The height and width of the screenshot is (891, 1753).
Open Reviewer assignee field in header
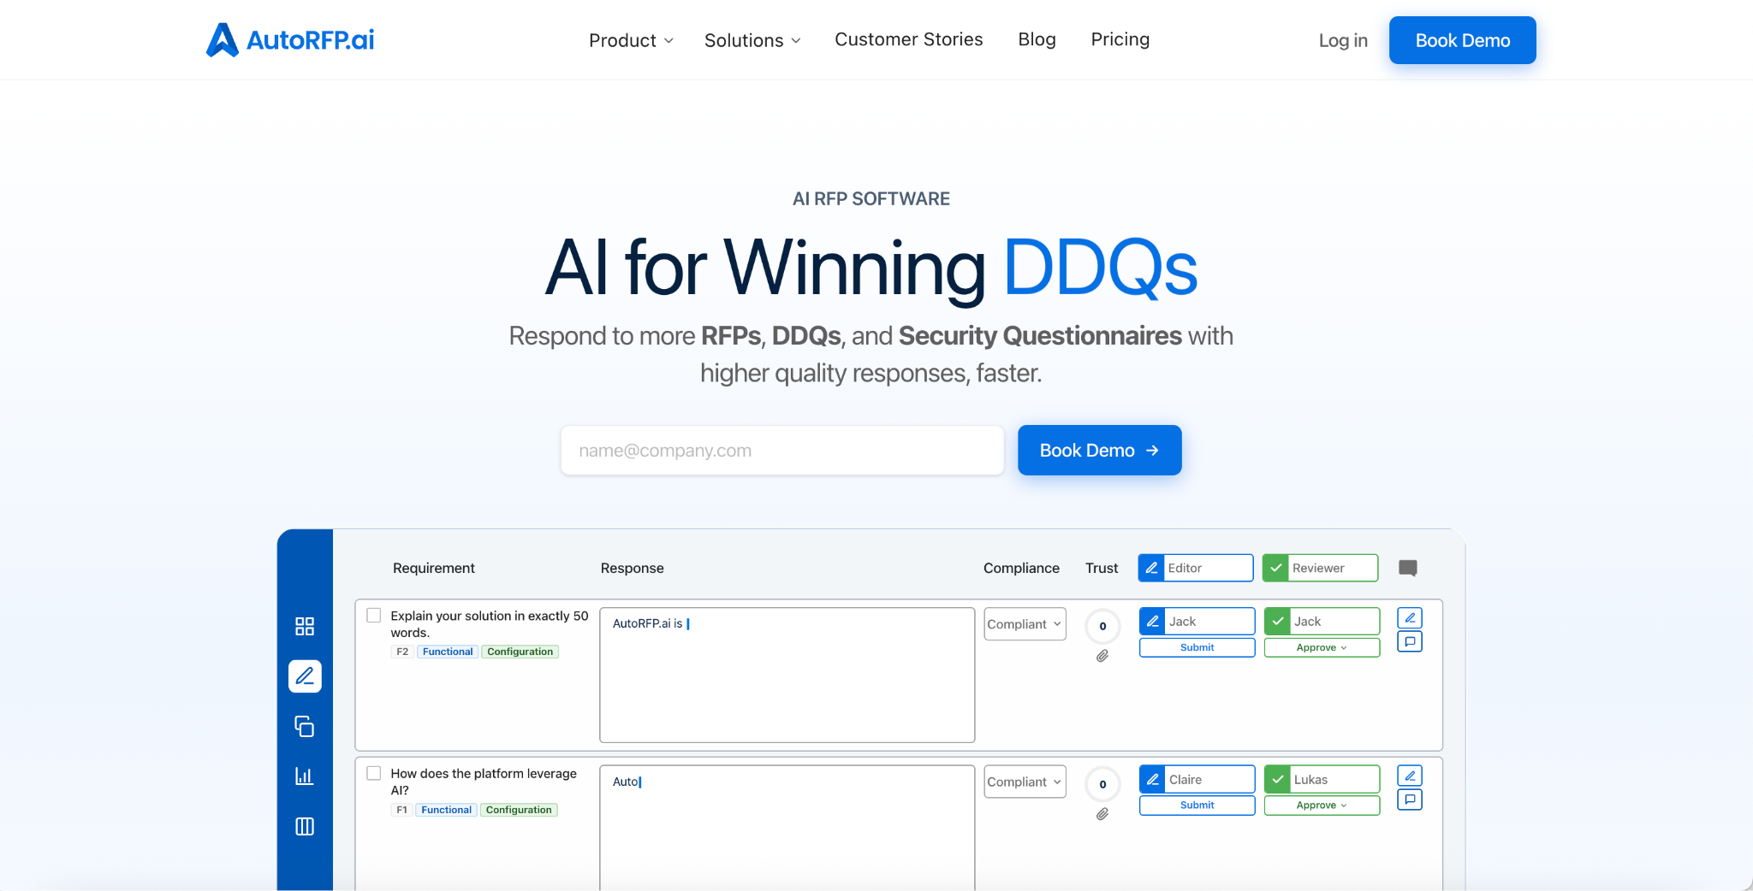[1320, 568]
